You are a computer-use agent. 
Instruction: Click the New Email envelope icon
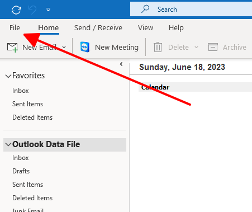coord(12,48)
